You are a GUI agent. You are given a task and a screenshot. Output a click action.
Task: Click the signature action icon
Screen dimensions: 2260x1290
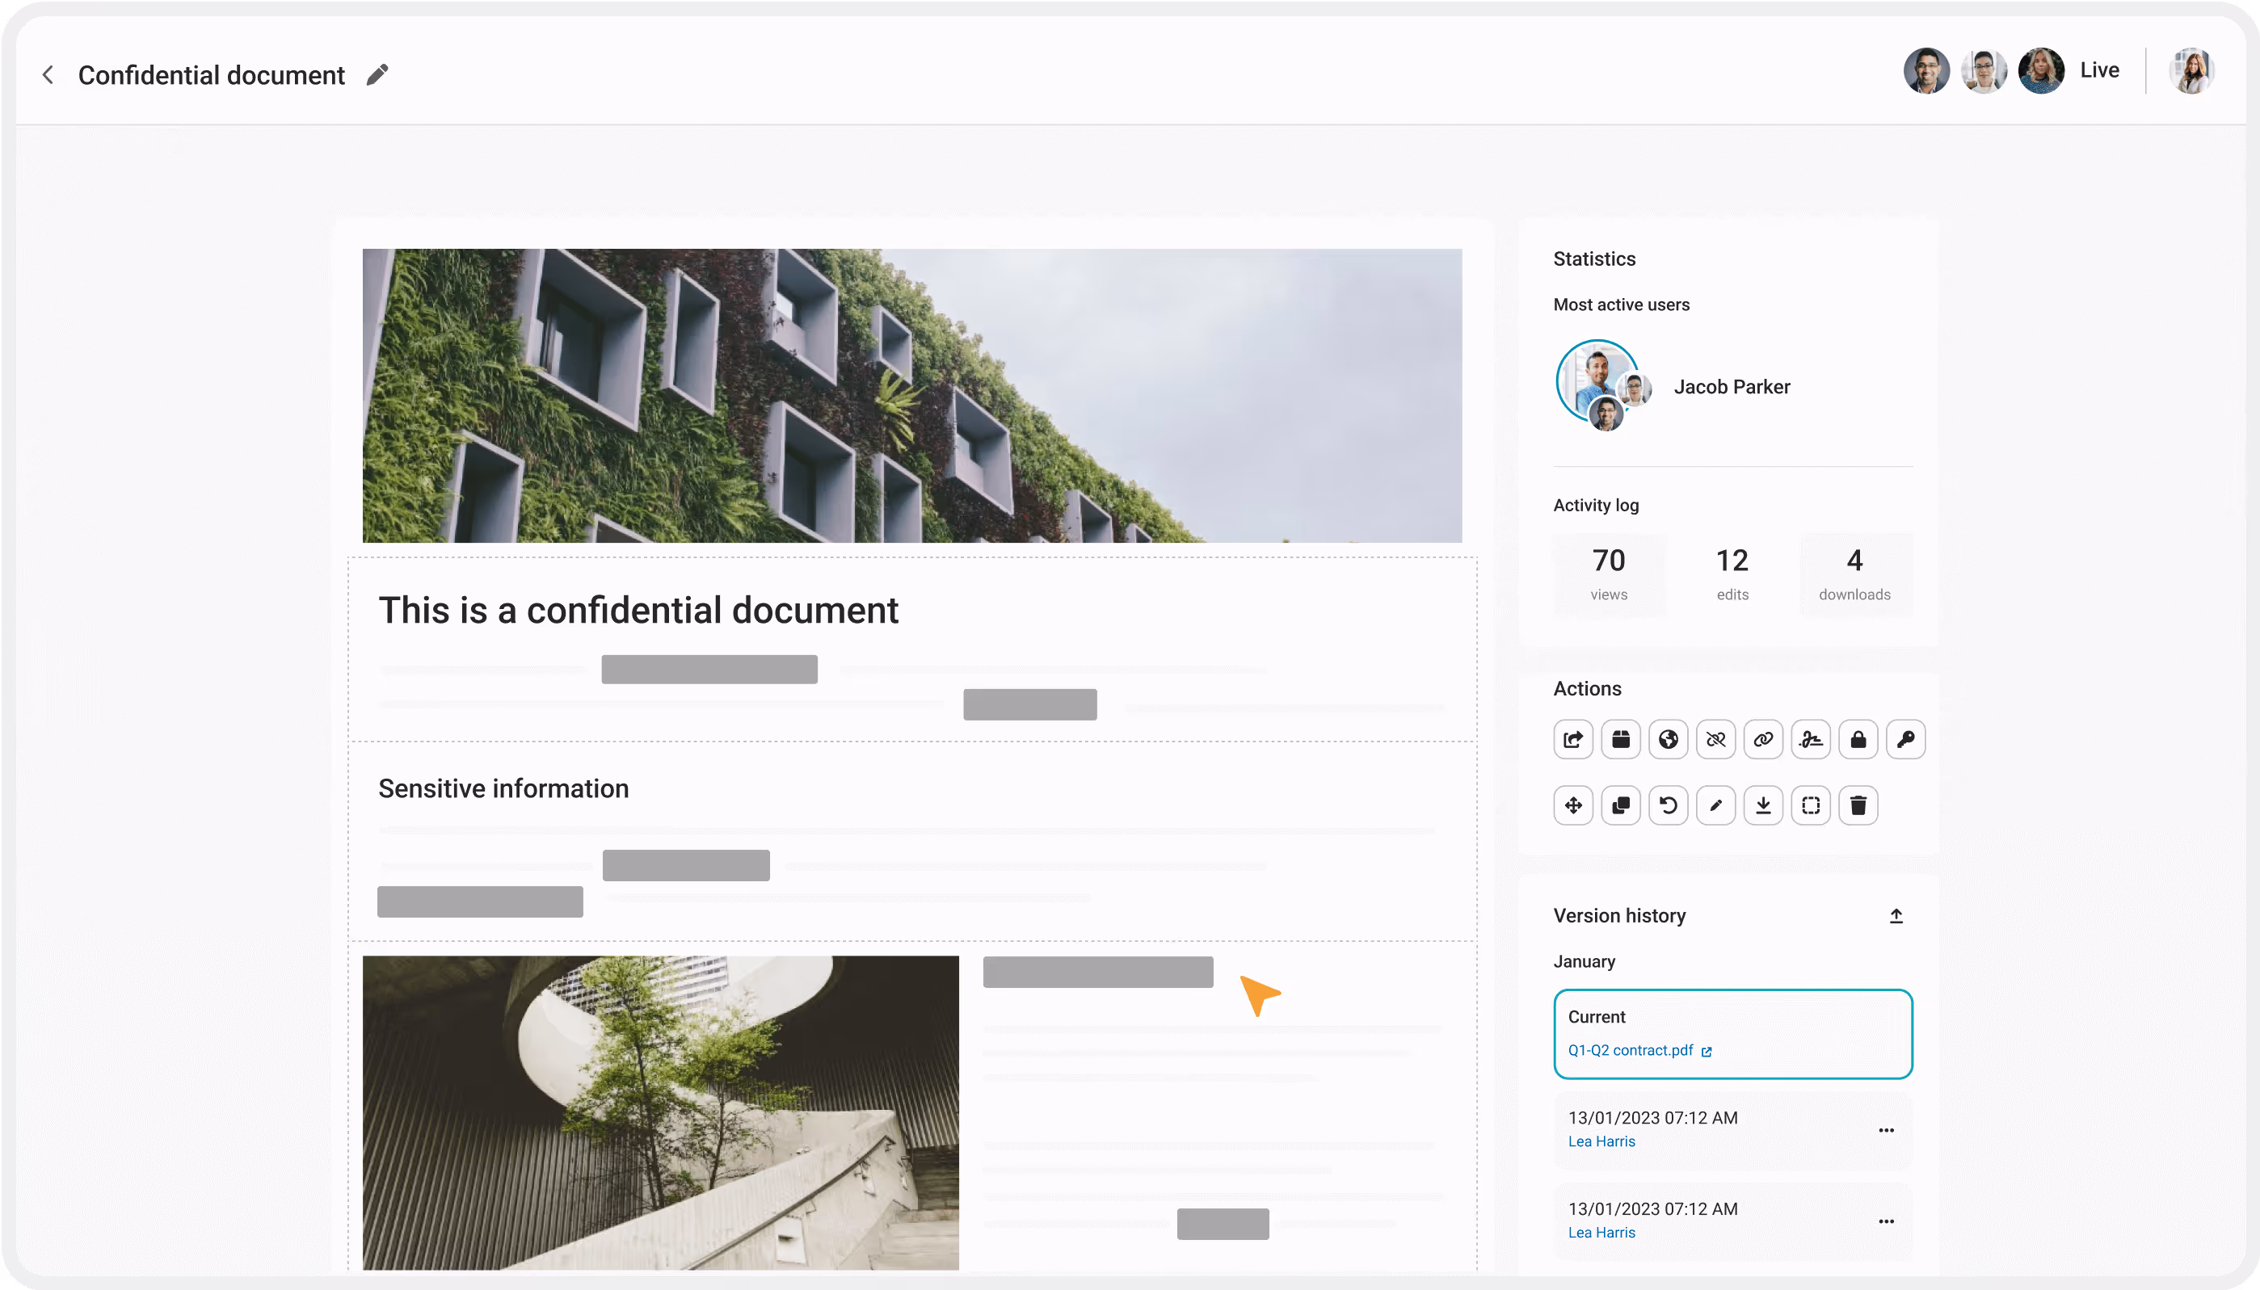click(x=1811, y=740)
